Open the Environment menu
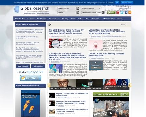Viewport: 146px width, 117px height. pyautogui.click(x=54, y=19)
